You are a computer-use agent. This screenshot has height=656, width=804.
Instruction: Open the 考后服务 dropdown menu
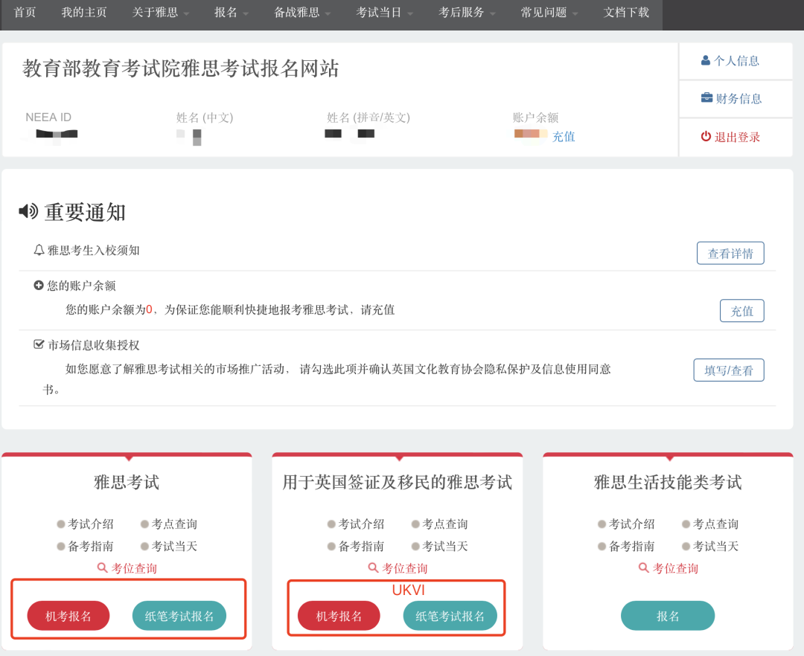click(x=467, y=13)
